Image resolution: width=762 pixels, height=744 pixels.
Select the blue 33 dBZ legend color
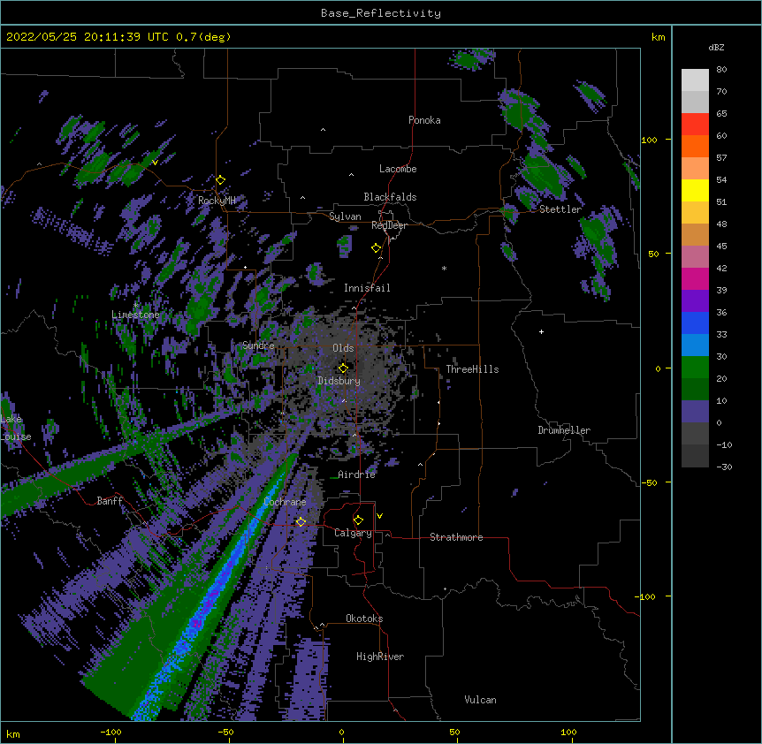click(695, 323)
